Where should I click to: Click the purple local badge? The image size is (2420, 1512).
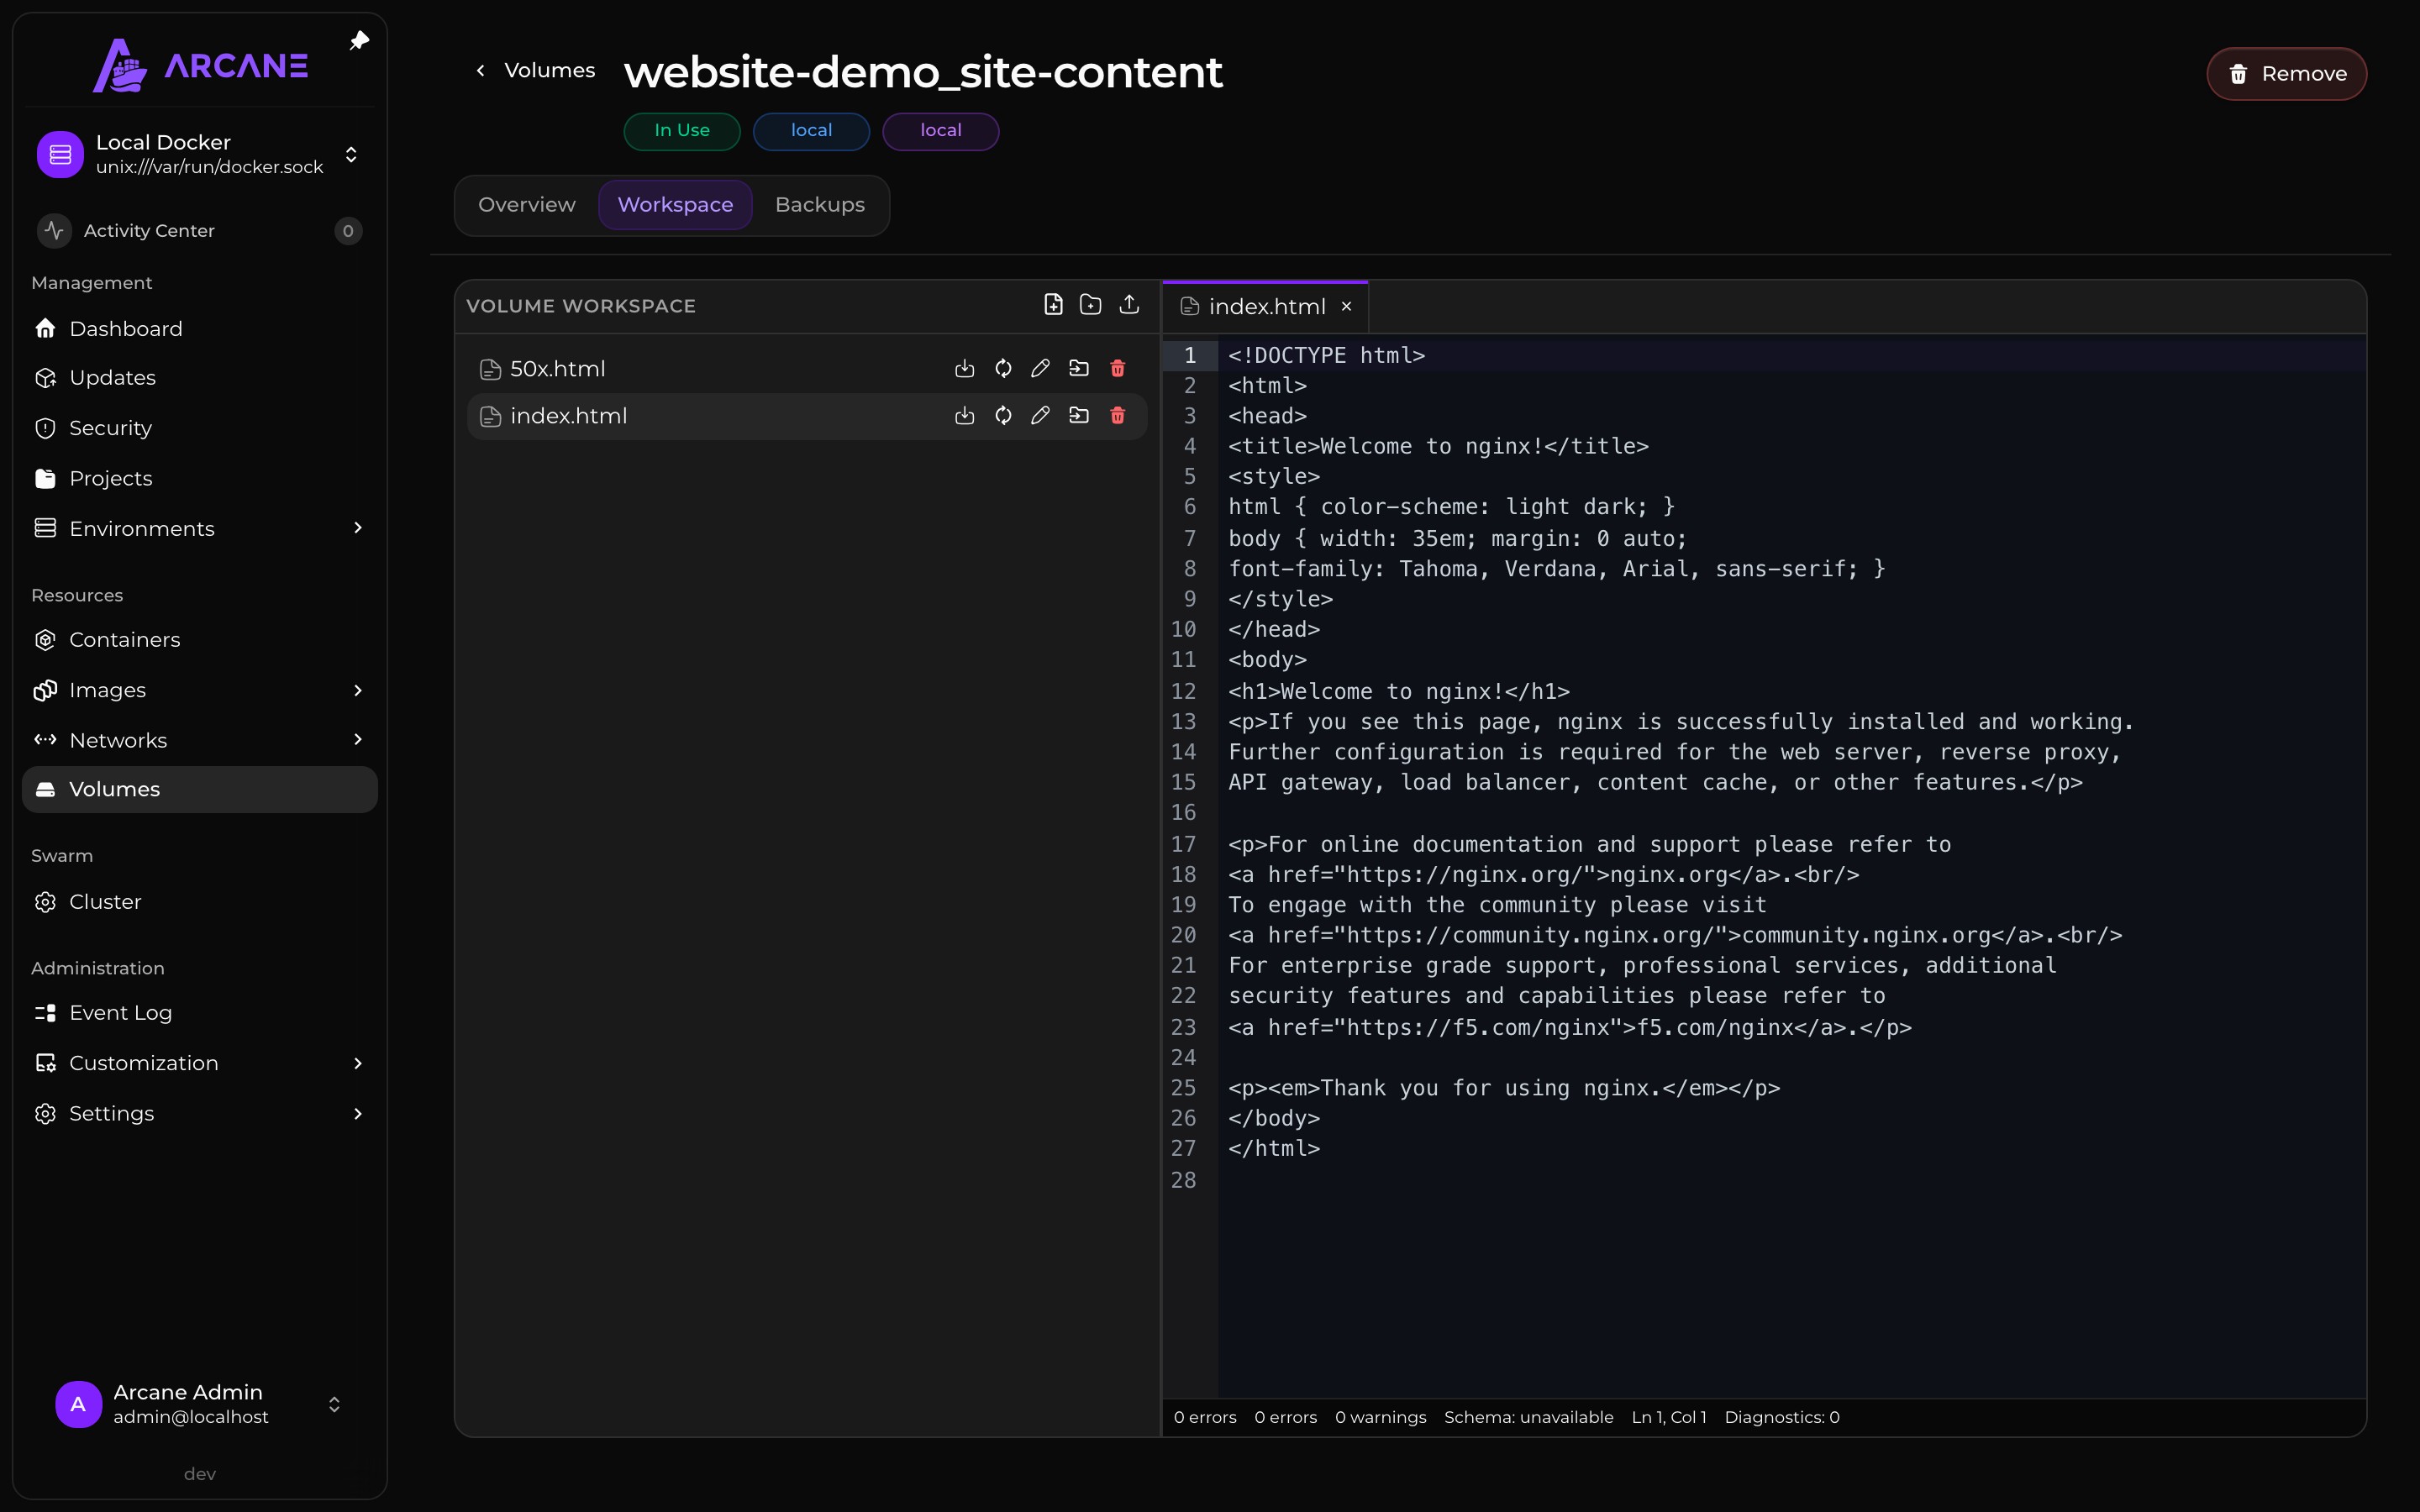[940, 131]
